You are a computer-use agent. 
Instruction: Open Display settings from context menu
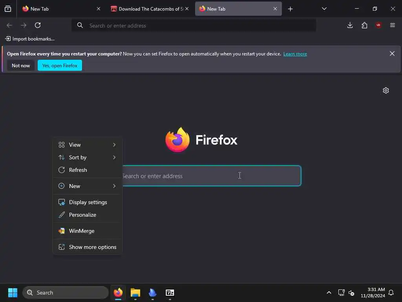88,202
